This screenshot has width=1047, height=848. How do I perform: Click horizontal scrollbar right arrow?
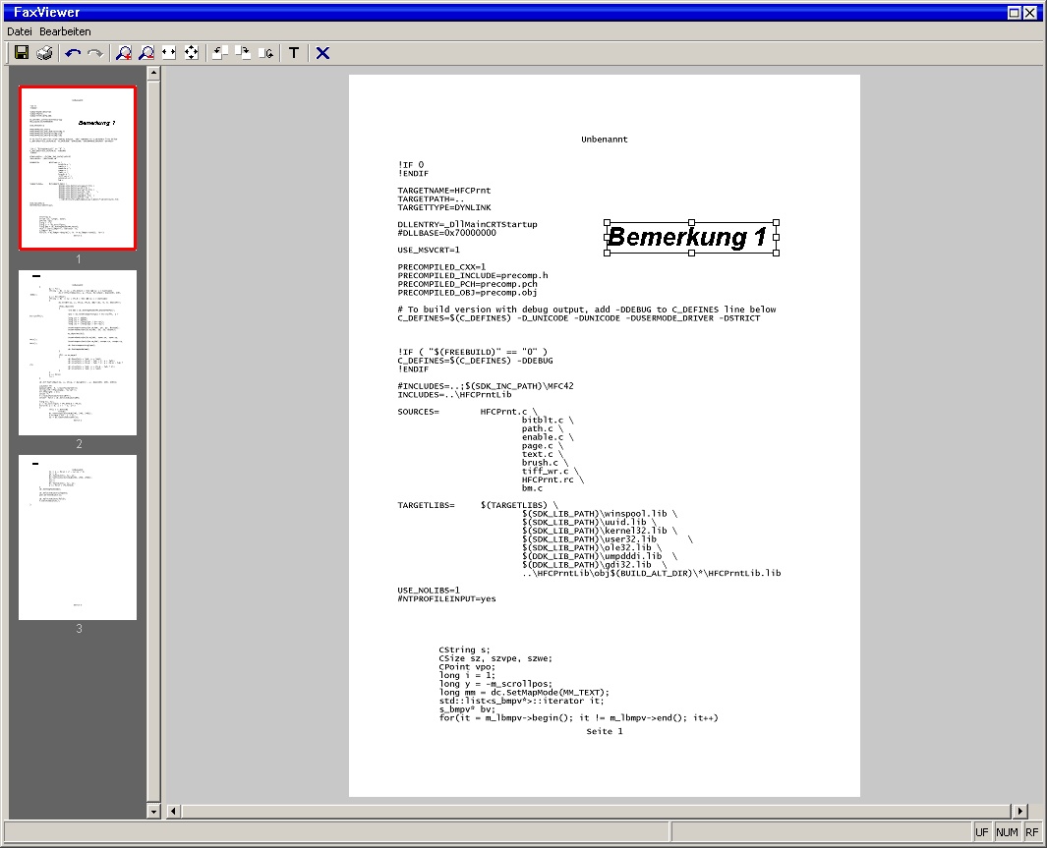coord(1019,812)
